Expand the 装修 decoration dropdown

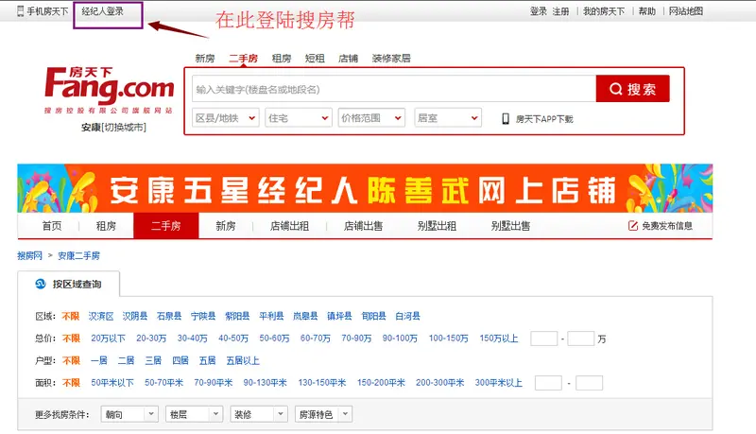point(259,414)
